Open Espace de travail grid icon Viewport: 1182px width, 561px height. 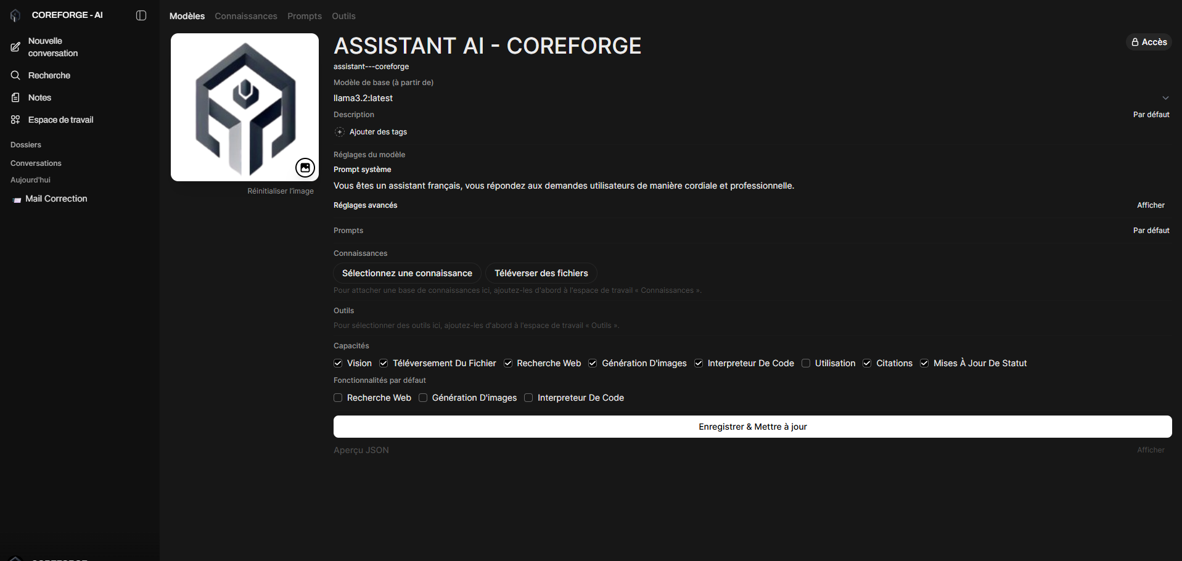pos(15,120)
